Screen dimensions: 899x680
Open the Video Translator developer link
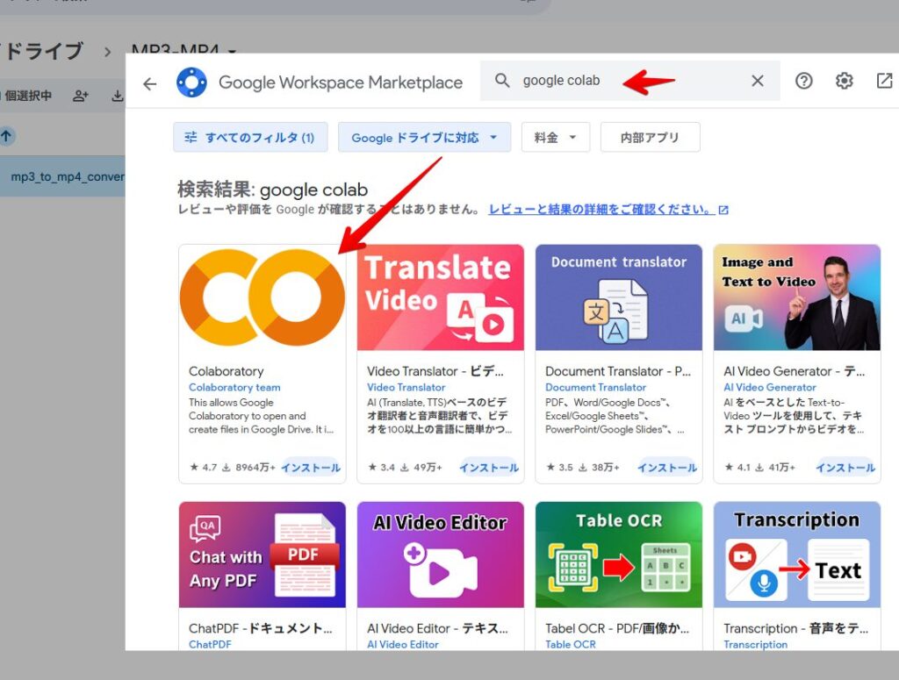pyautogui.click(x=406, y=387)
